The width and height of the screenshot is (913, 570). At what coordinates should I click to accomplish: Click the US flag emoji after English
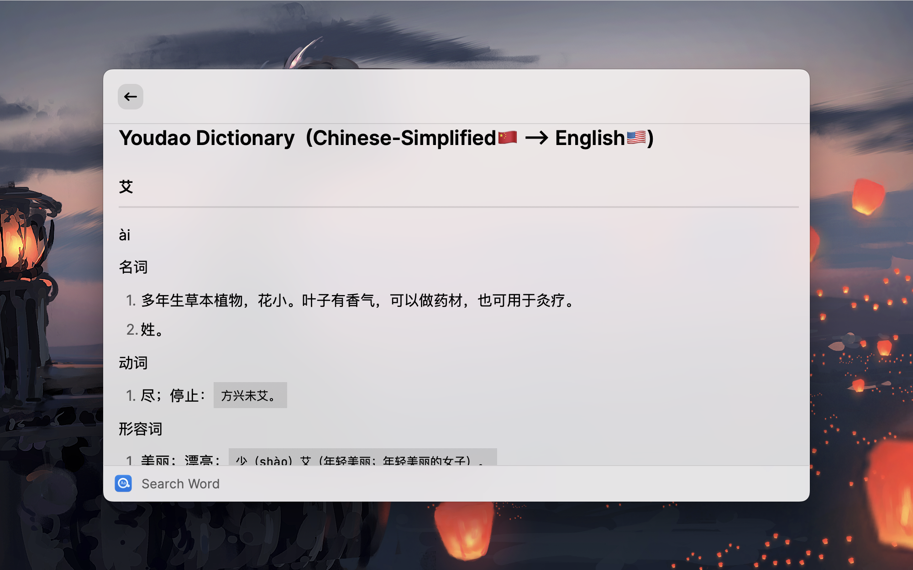(x=636, y=137)
